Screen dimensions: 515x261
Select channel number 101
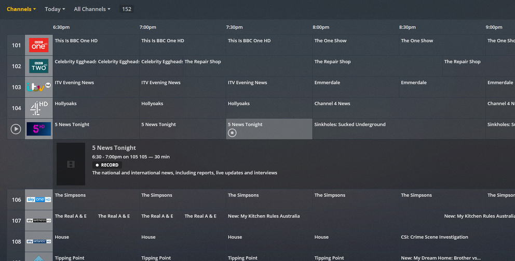(x=16, y=45)
